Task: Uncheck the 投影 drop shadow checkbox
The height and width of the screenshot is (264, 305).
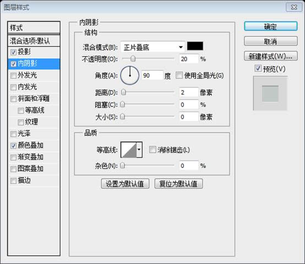Action: [13, 52]
